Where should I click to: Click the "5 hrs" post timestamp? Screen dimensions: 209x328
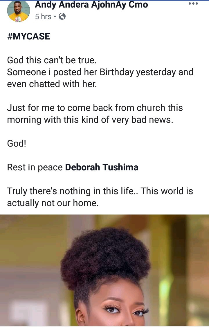coord(43,17)
